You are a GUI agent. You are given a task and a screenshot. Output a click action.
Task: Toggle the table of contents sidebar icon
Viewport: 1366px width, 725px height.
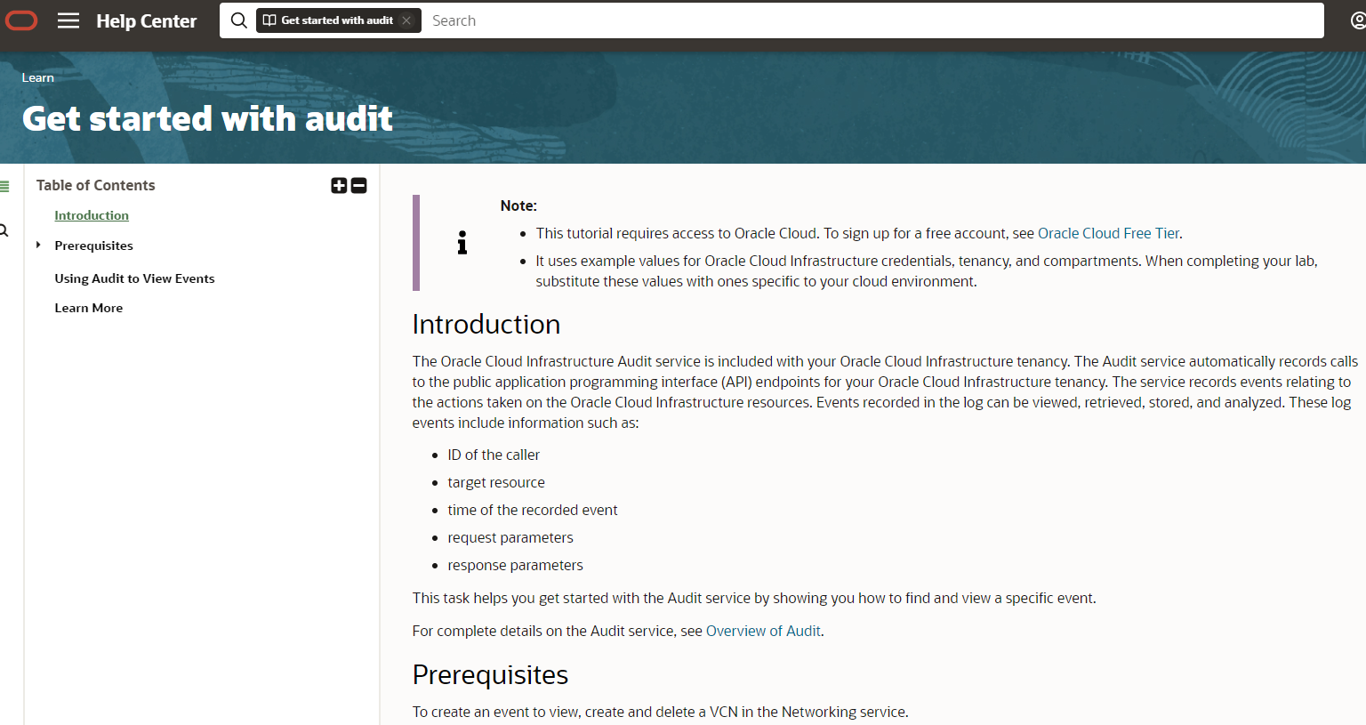coord(4,187)
